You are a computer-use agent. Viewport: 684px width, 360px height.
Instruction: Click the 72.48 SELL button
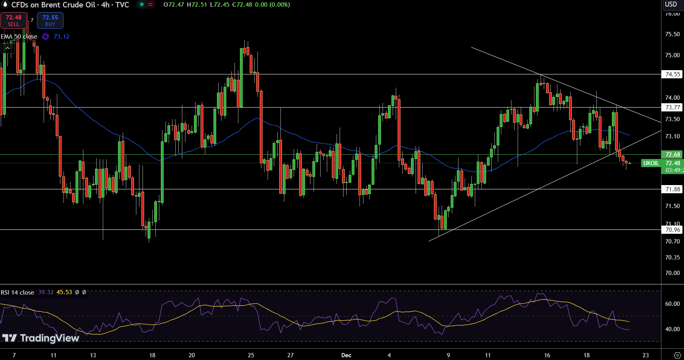(14, 21)
